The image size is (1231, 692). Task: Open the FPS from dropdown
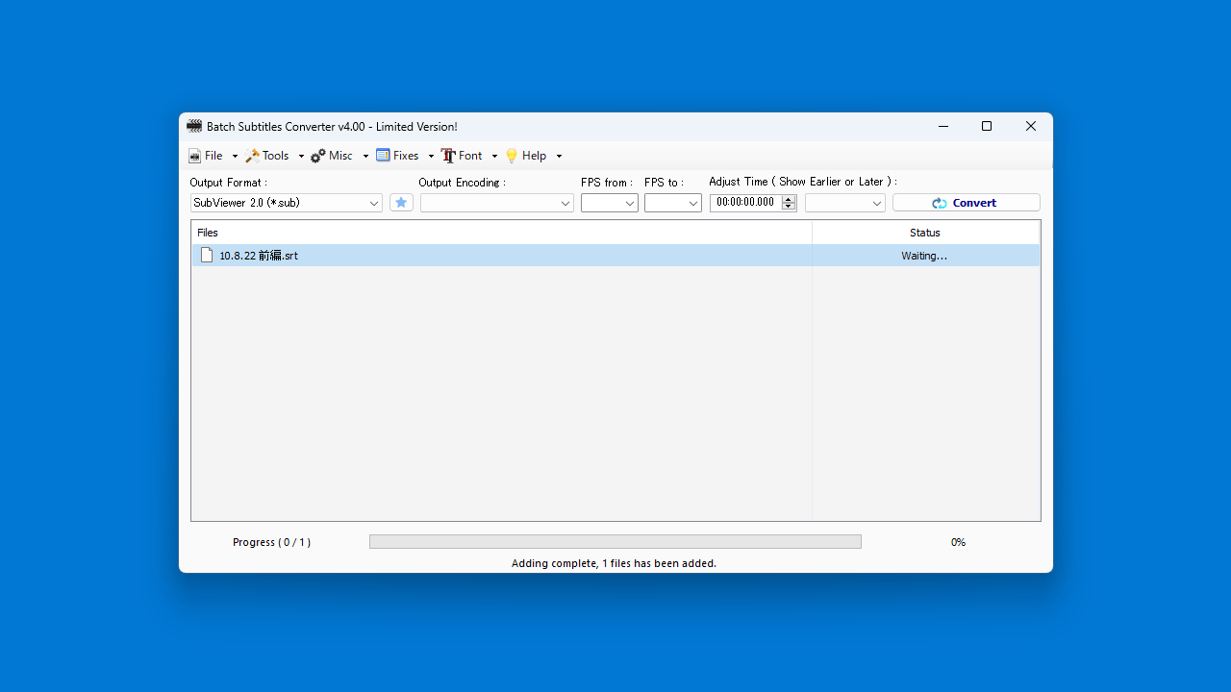point(610,203)
